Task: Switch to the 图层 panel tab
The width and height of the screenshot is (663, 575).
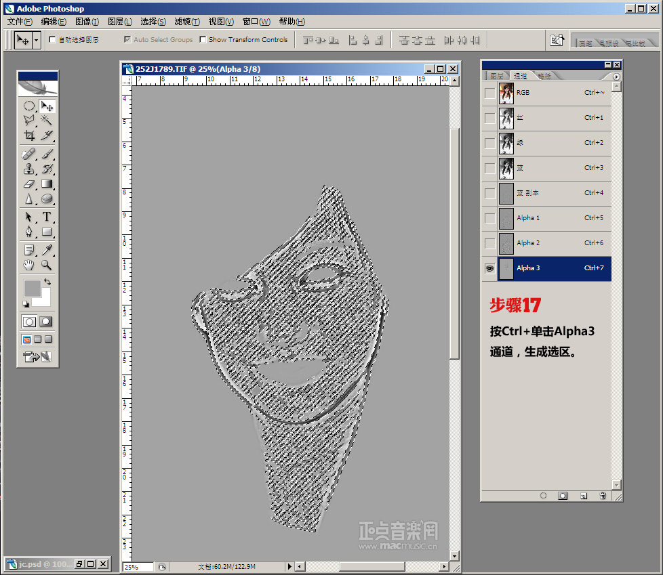Action: click(497, 76)
